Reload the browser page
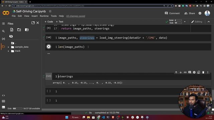 click(x=10, y=6)
